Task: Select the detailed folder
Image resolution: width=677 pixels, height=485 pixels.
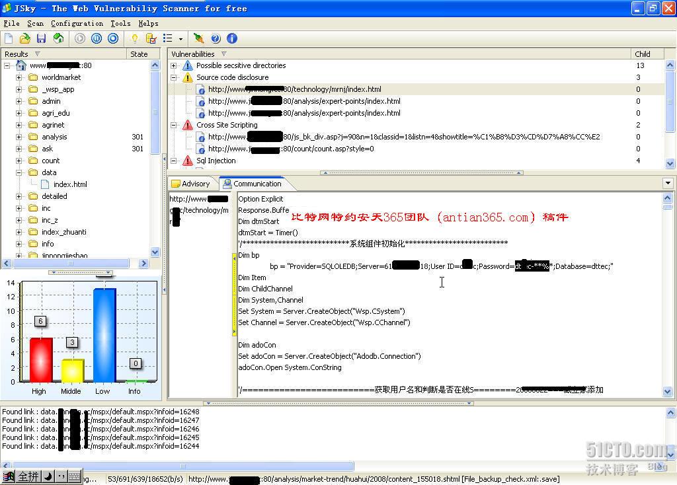Action: coord(54,196)
